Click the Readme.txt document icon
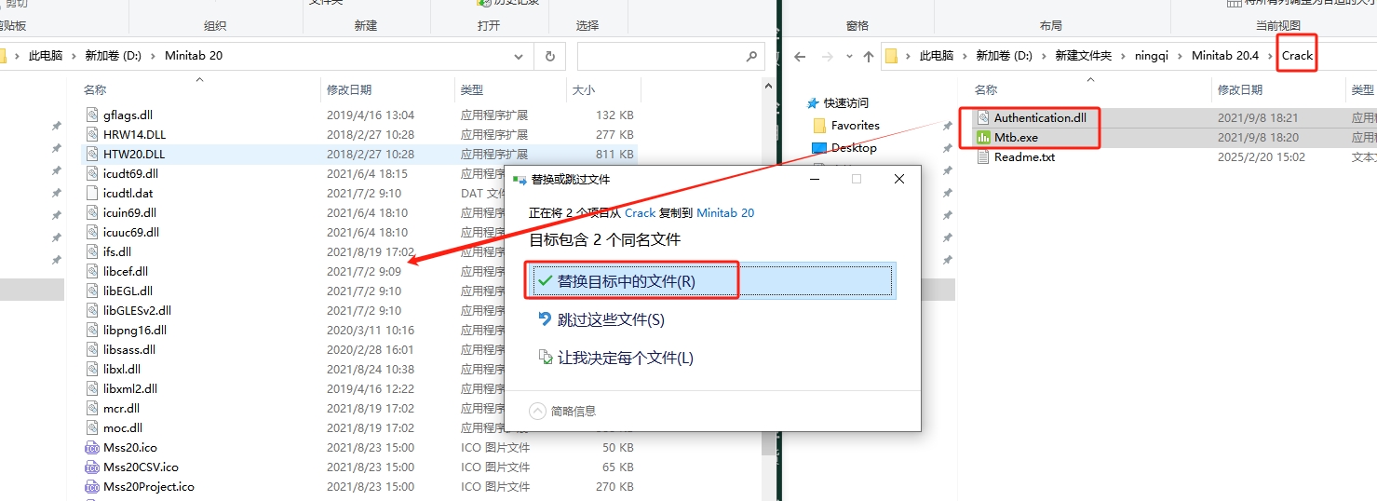 (983, 156)
